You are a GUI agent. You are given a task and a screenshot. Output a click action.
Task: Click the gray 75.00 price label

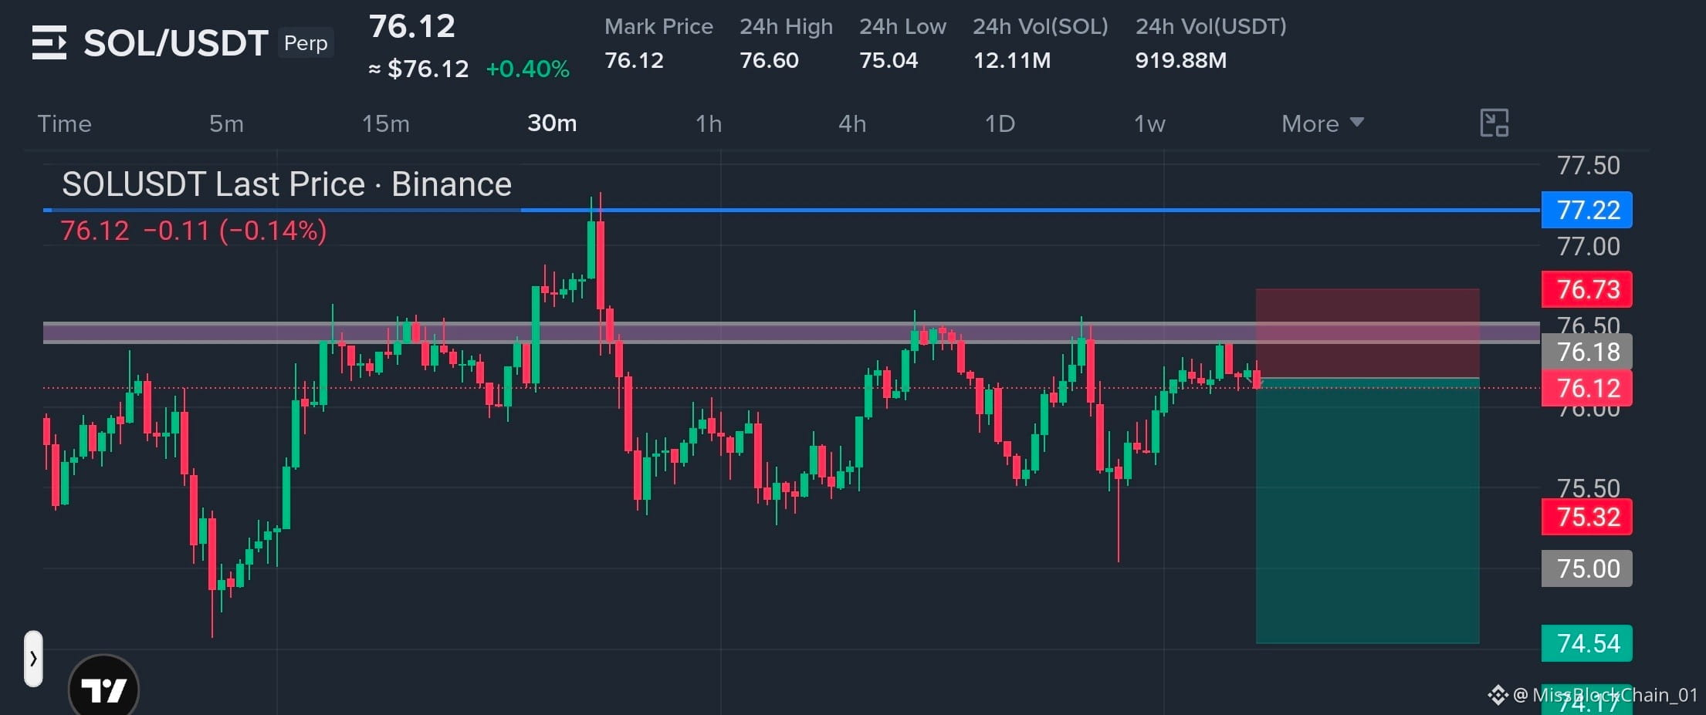[1587, 568]
